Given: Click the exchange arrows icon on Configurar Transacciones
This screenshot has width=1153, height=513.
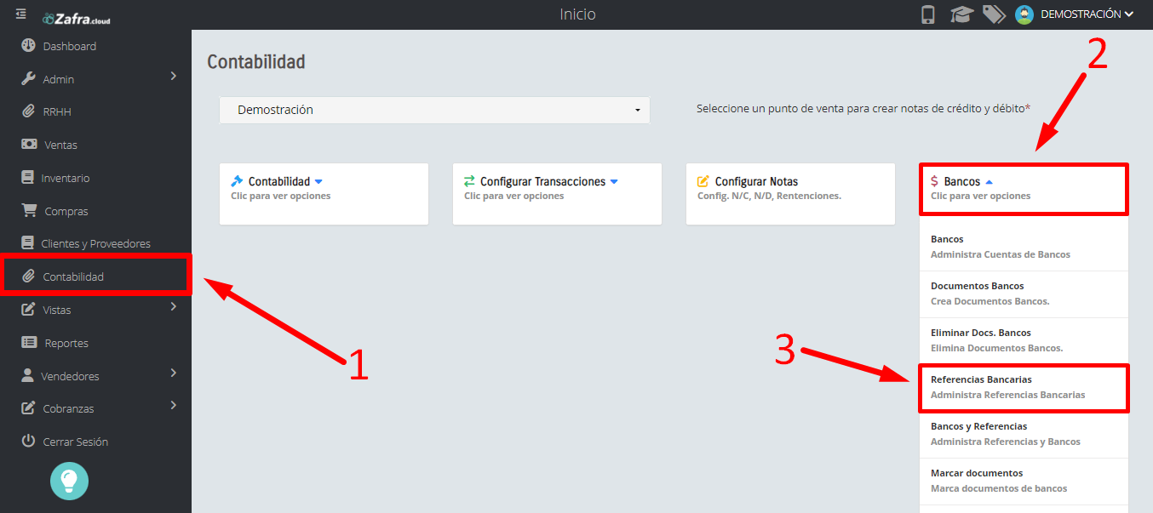Looking at the screenshot, I should click(469, 181).
